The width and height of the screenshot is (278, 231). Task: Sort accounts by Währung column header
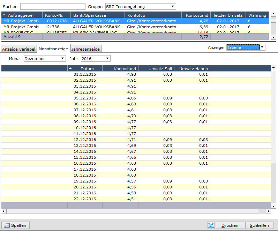(x=257, y=15)
